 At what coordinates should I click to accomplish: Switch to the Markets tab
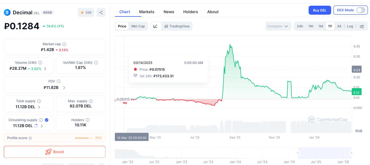147,12
